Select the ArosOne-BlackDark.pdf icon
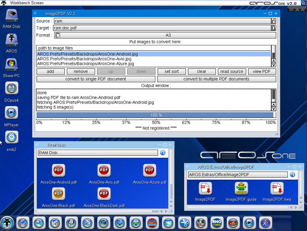The height and width of the screenshot is (231, 307). 104,194
